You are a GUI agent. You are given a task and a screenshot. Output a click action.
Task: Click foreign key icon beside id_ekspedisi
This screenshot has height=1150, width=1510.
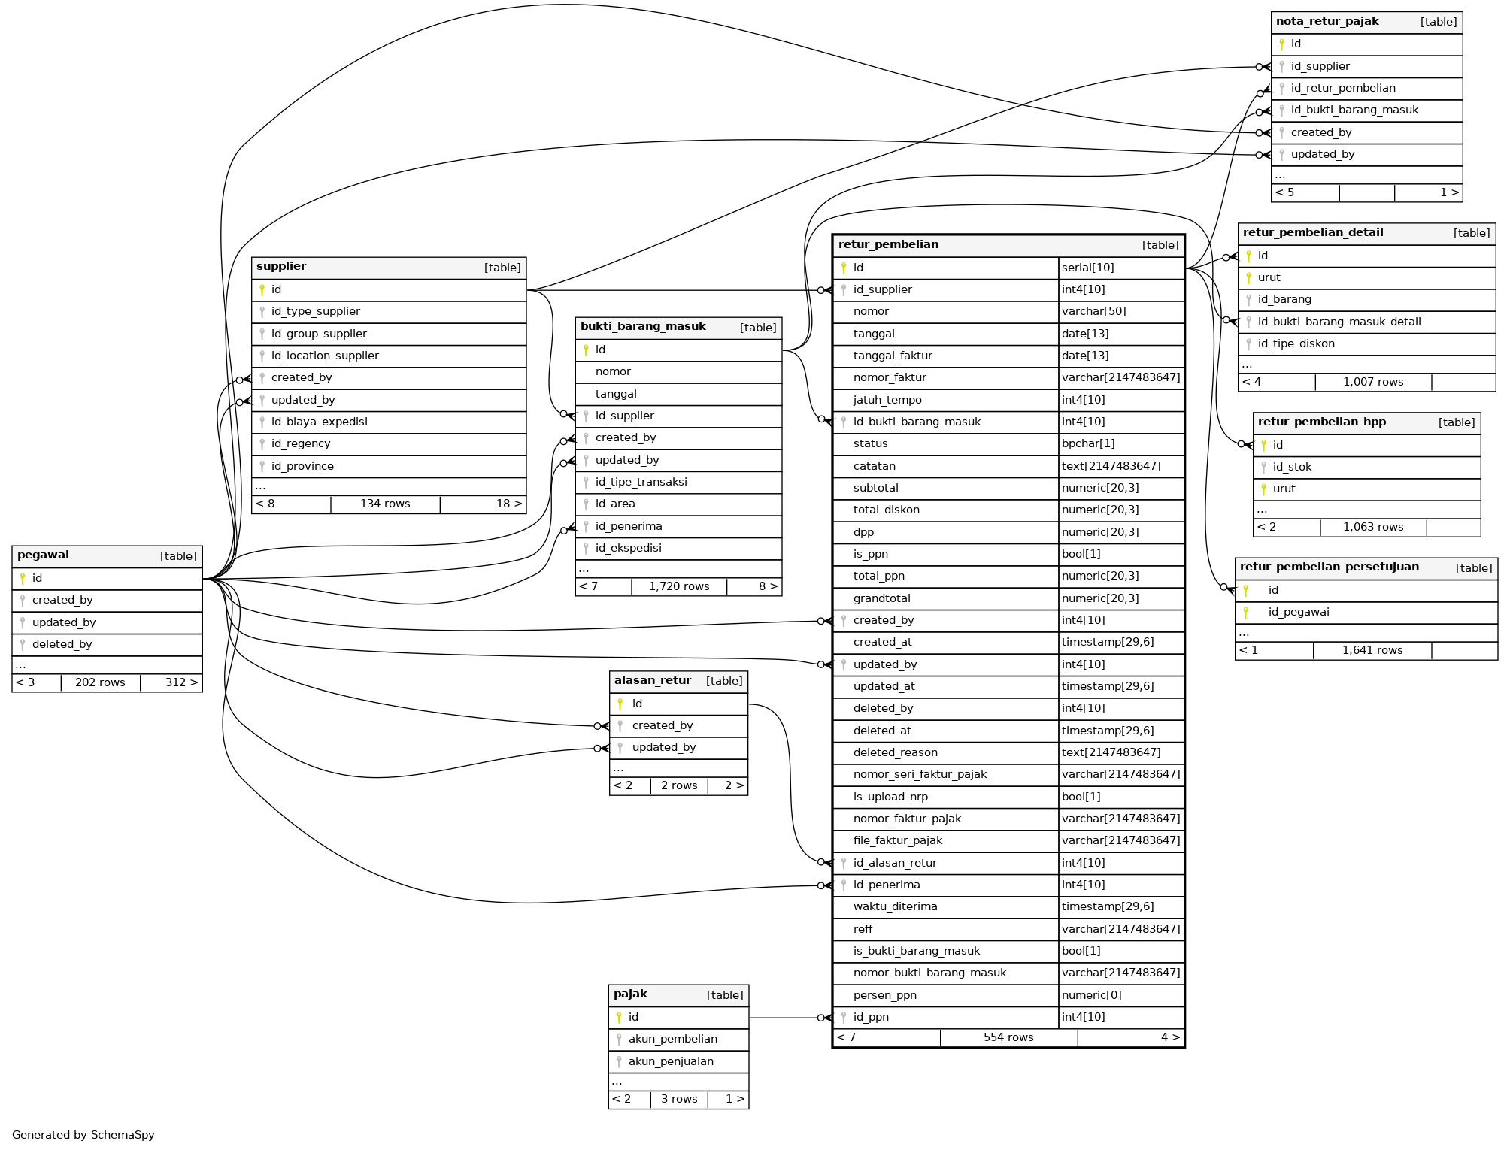pyautogui.click(x=586, y=548)
